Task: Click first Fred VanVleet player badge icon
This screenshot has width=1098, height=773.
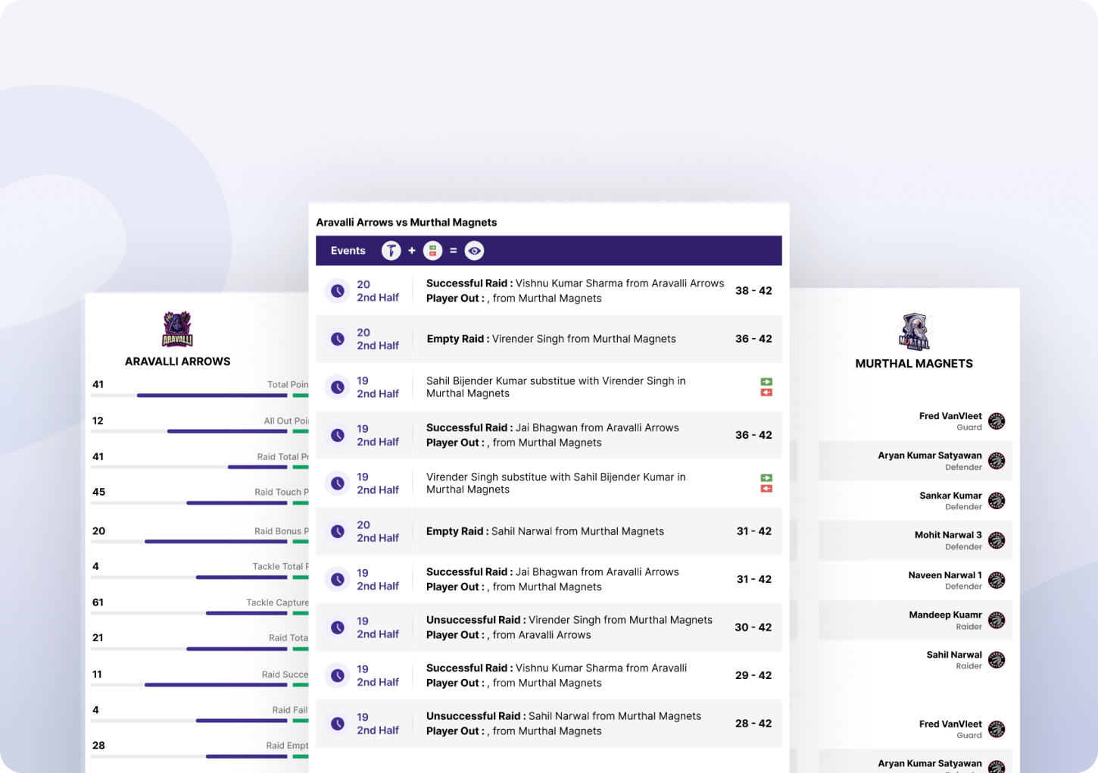Action: coord(997,421)
